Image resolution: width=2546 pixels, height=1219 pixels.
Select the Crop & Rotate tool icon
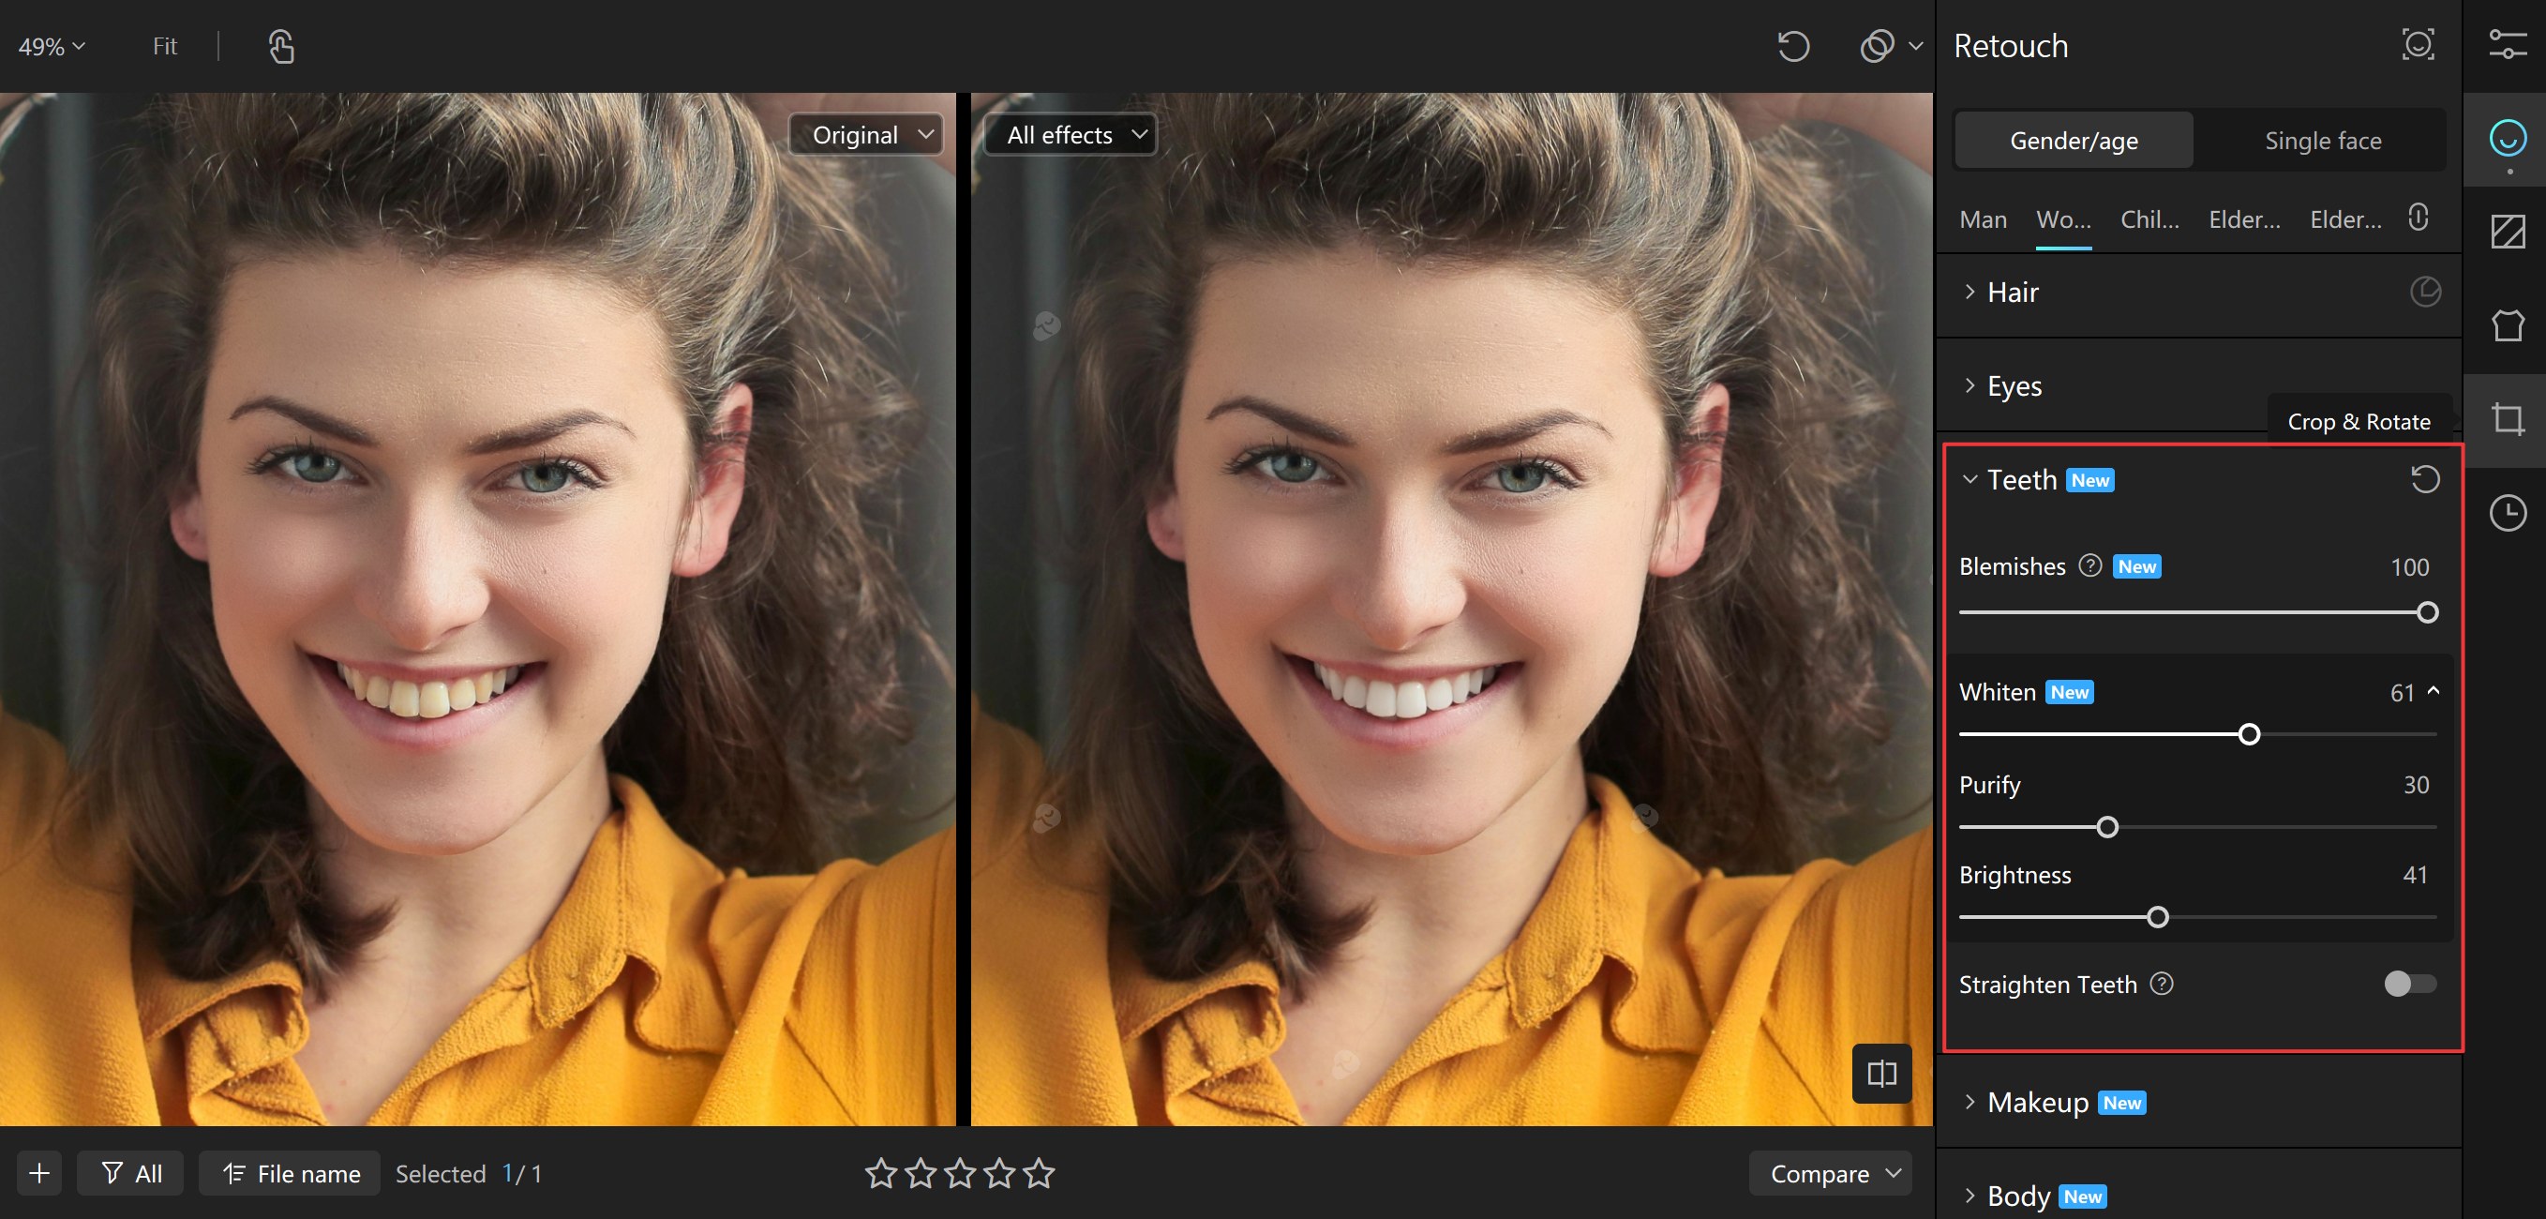coord(2507,419)
